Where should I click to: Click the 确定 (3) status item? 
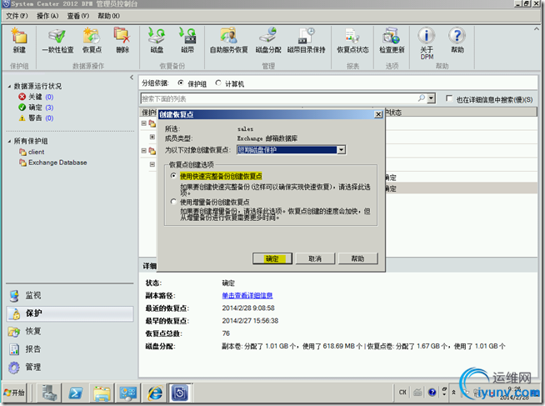pos(36,108)
